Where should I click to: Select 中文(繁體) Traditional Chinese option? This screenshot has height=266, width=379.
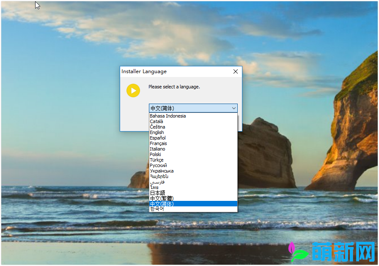[193, 198]
